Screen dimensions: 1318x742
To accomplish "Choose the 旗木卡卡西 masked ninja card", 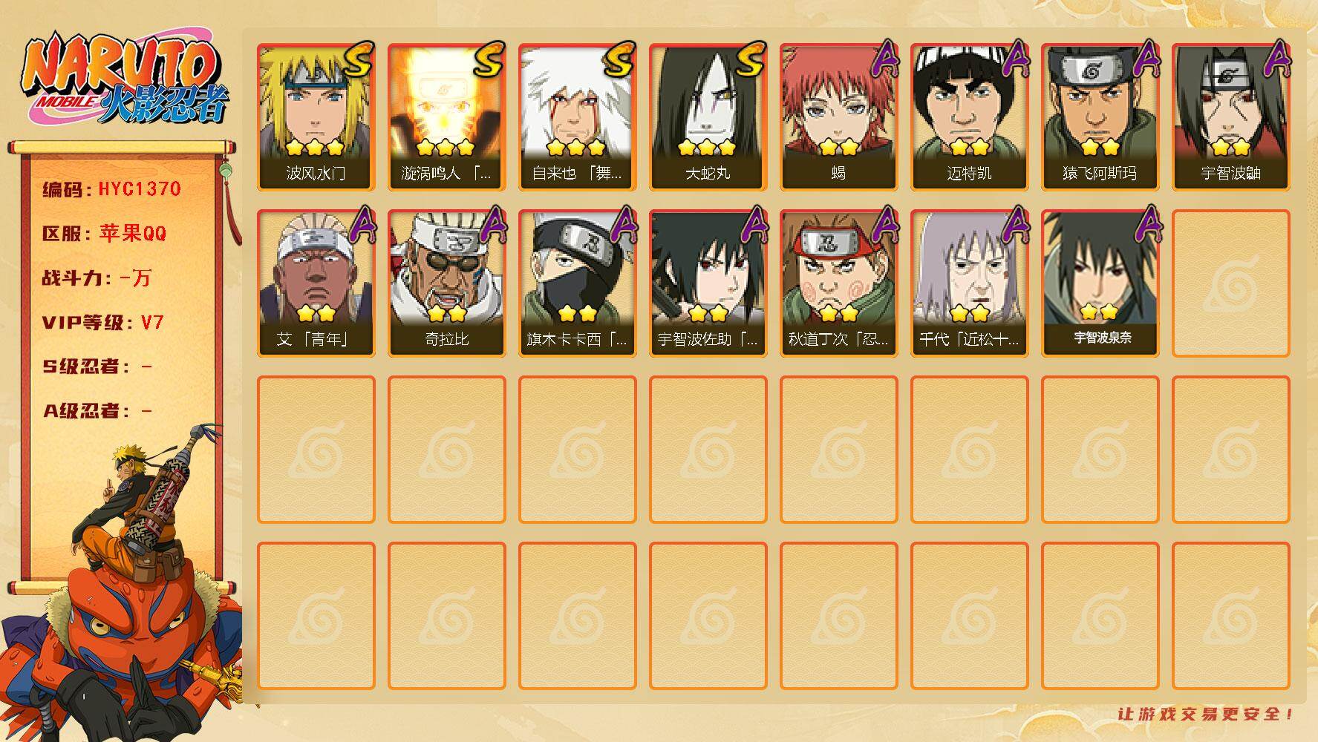I will (x=577, y=283).
